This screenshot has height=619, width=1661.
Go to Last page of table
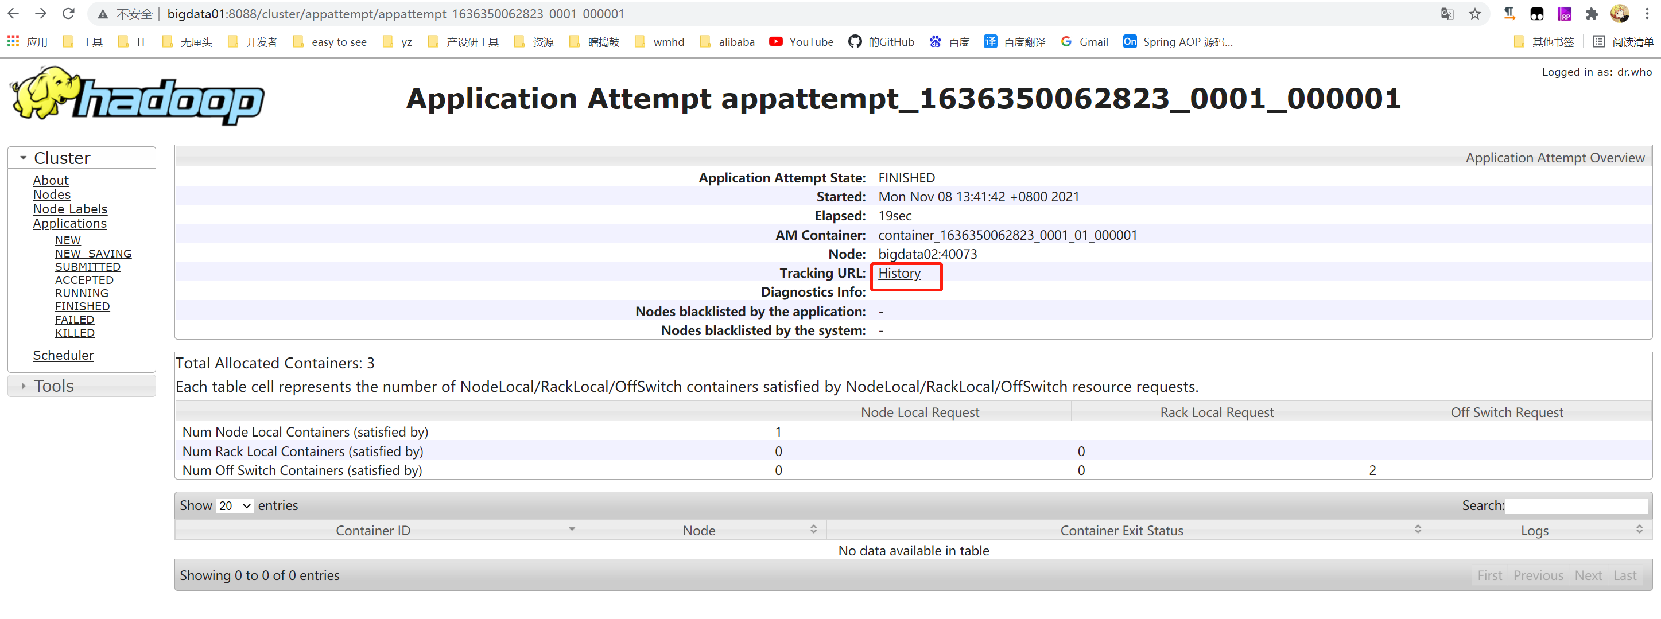pyautogui.click(x=1624, y=575)
